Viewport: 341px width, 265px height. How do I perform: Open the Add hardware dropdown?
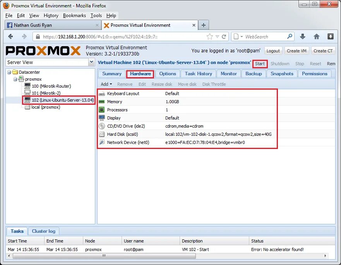pyautogui.click(x=106, y=84)
